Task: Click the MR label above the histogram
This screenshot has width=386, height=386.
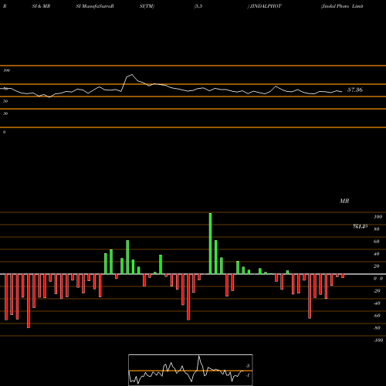Action: (x=344, y=201)
